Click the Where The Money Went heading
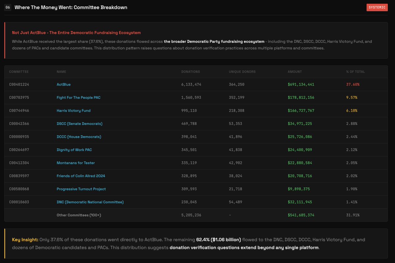This screenshot has height=263, width=395. click(x=71, y=7)
